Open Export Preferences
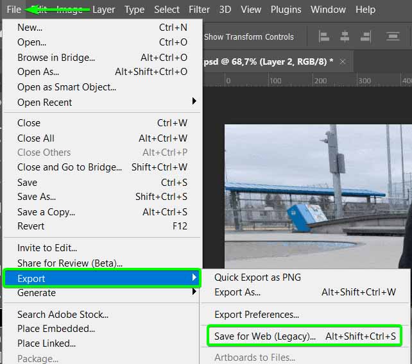The width and height of the screenshot is (412, 364). [x=257, y=315]
